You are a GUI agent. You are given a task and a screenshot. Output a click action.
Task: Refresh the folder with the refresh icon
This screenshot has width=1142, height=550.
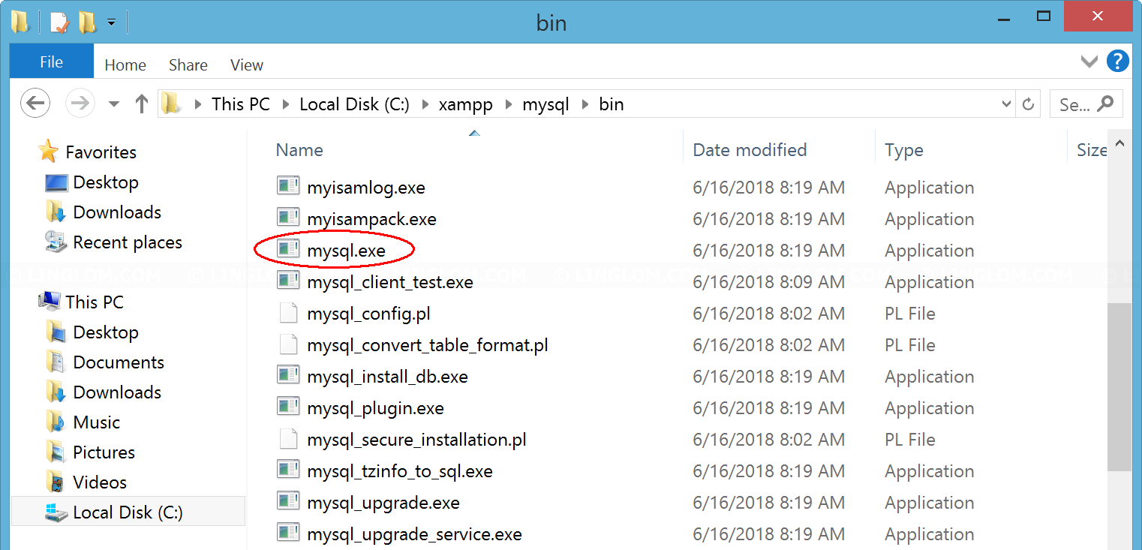[x=1029, y=104]
